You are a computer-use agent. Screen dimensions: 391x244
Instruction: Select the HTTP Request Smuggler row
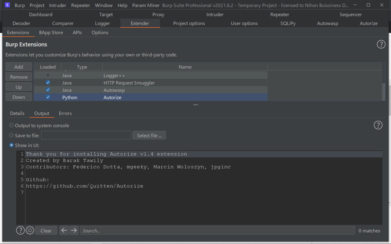[x=151, y=83]
